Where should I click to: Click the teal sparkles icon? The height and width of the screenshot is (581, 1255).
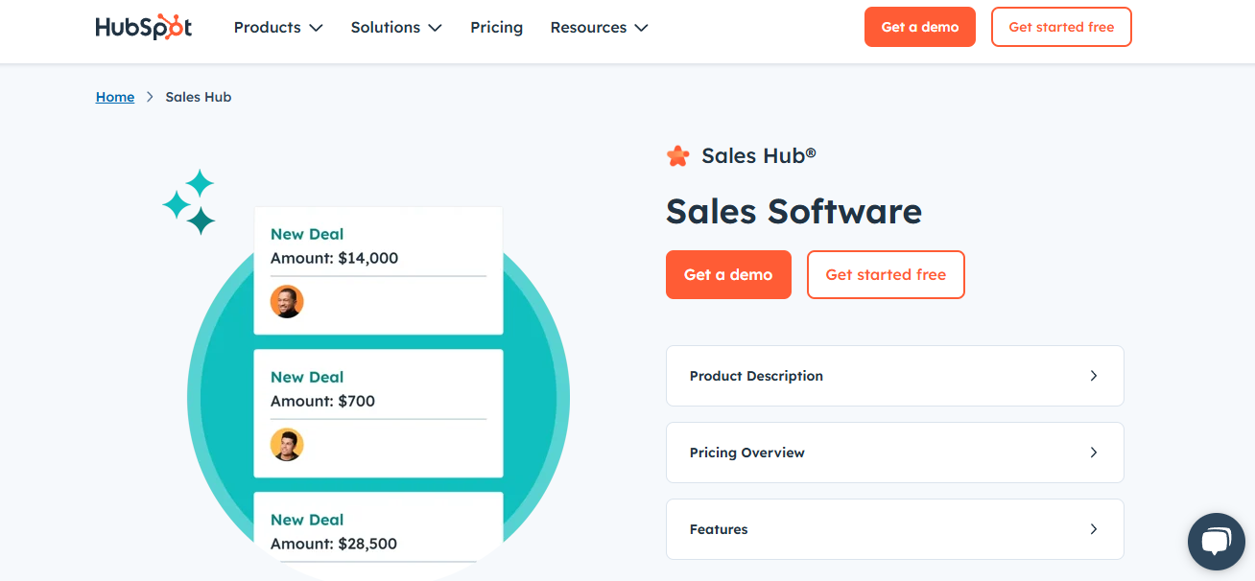[189, 202]
